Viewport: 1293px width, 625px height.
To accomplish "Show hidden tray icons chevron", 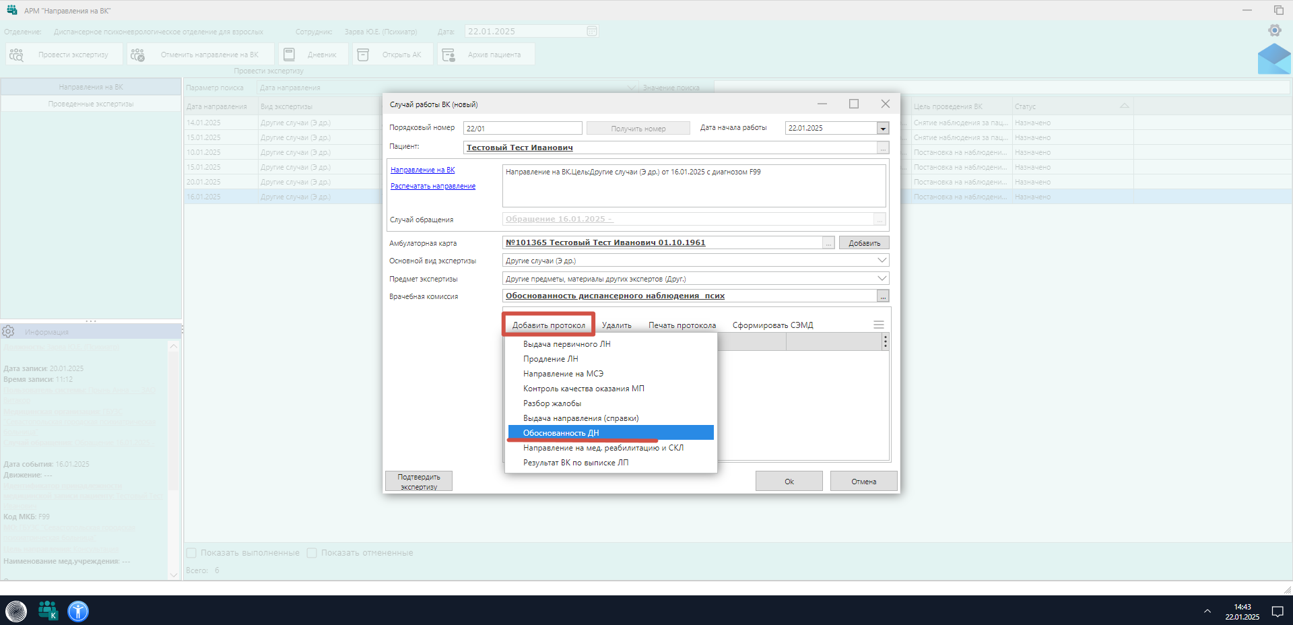I will coord(1207,612).
